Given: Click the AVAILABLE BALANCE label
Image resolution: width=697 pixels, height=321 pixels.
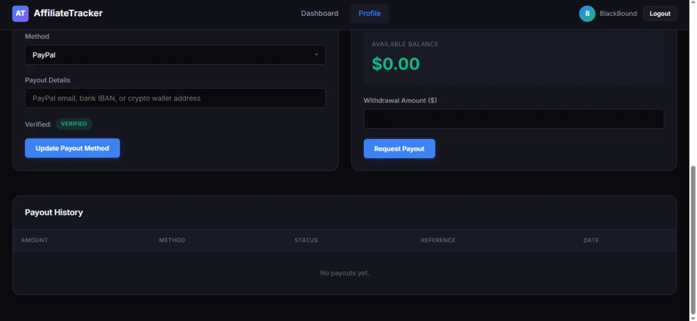Looking at the screenshot, I should tap(405, 44).
